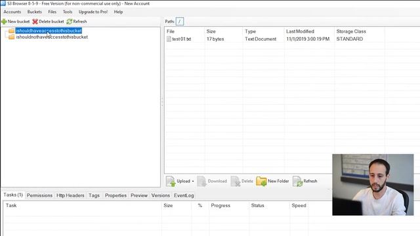
Task: Switch to the Permissions tab
Action: 39,195
